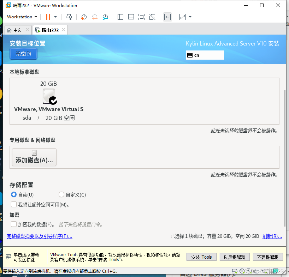This screenshot has width=289, height=277.
Task: Check 我想让额外空间可用(M)
Action: 14,204
